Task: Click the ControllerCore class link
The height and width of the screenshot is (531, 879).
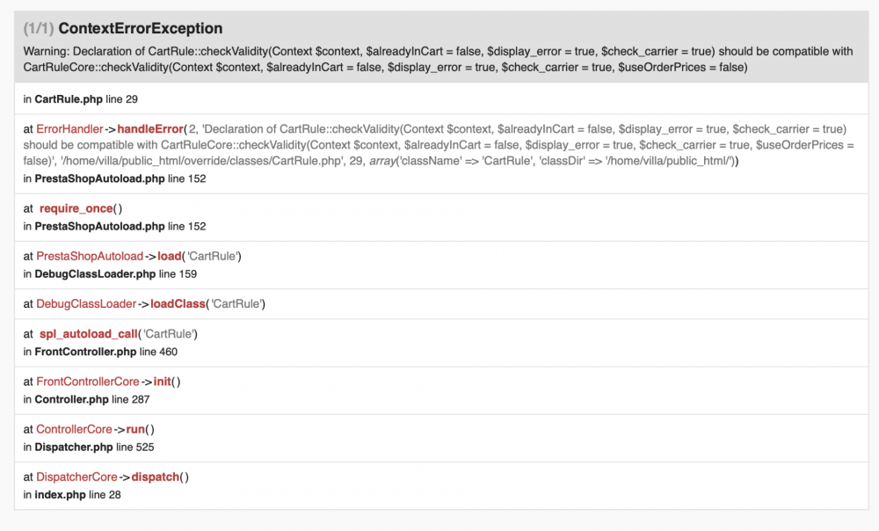Action: click(x=74, y=429)
